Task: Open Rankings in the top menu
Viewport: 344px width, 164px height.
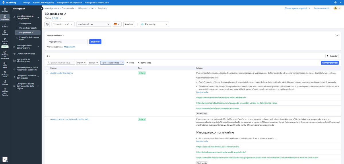Action: pyautogui.click(x=26, y=3)
